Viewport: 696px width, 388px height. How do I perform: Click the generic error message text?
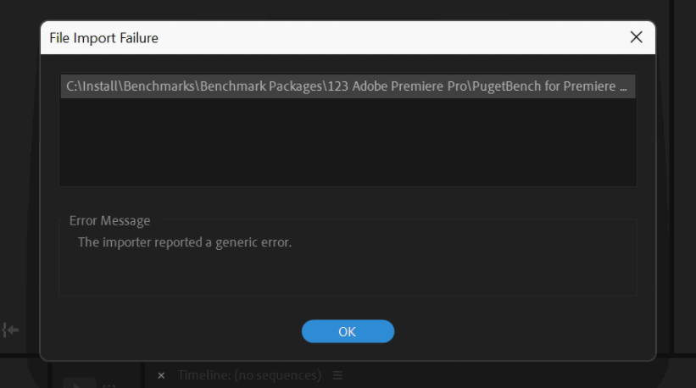[185, 242]
